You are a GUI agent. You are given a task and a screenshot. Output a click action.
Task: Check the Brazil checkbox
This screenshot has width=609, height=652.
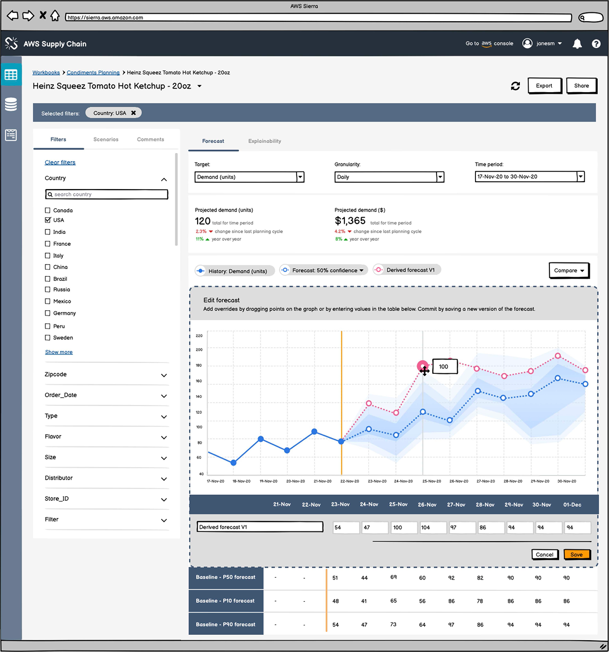tap(48, 279)
